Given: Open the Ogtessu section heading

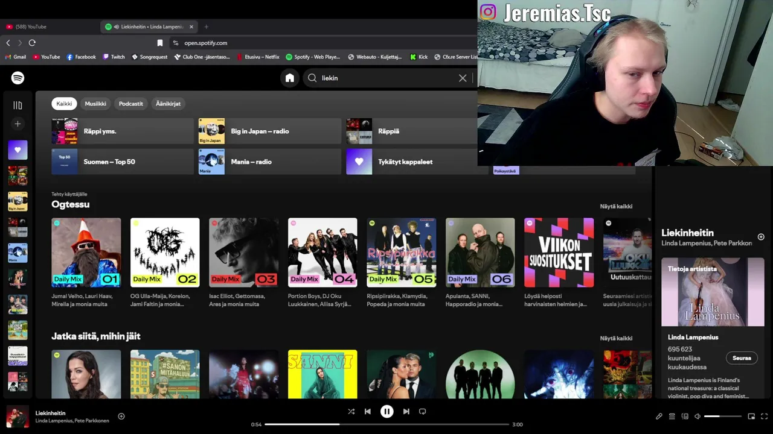Looking at the screenshot, I should pyautogui.click(x=71, y=204).
